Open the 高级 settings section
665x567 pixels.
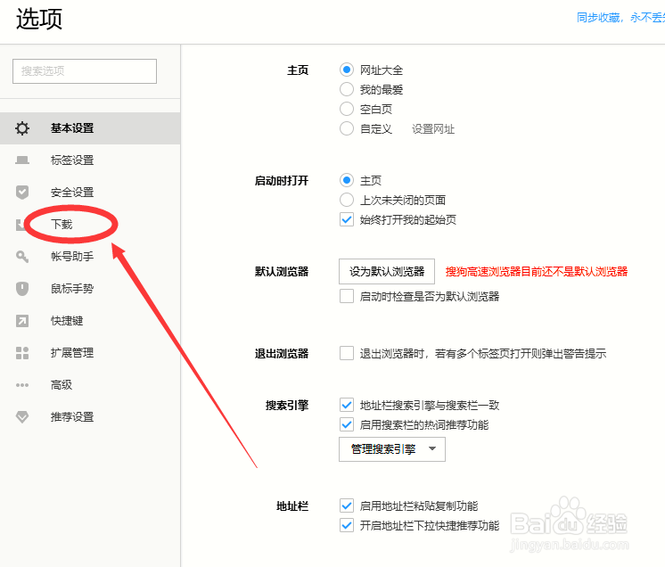coord(90,385)
